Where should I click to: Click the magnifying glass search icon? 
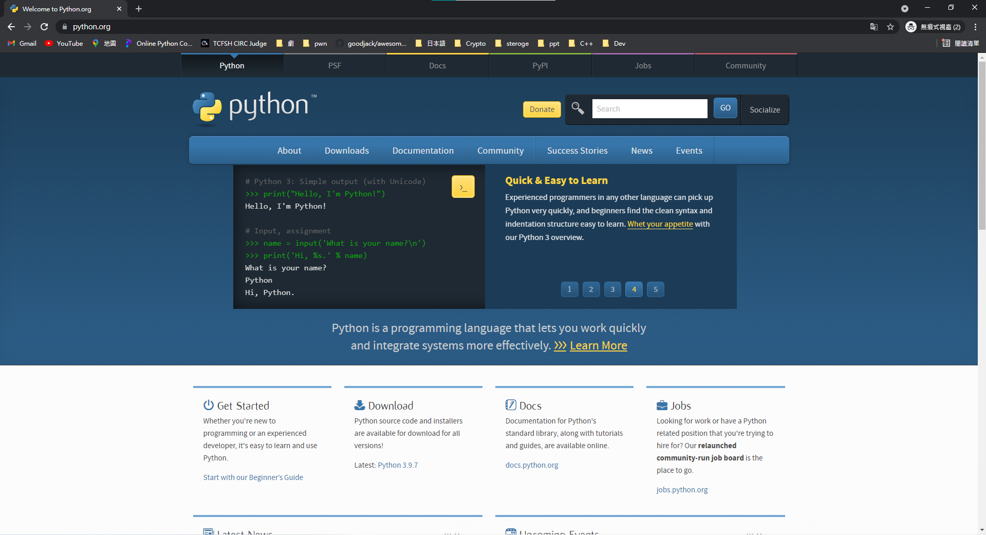578,108
